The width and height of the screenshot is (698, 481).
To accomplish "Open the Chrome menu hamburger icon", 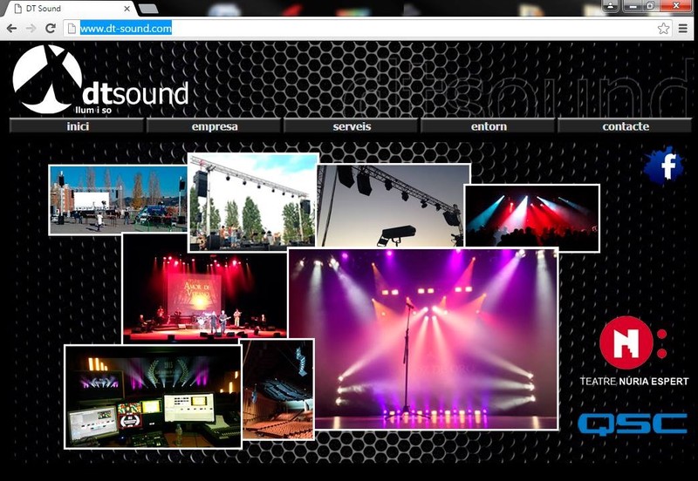I will point(683,28).
